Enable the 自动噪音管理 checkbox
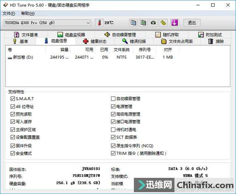The height and width of the screenshot is (194, 236). [x=113, y=98]
